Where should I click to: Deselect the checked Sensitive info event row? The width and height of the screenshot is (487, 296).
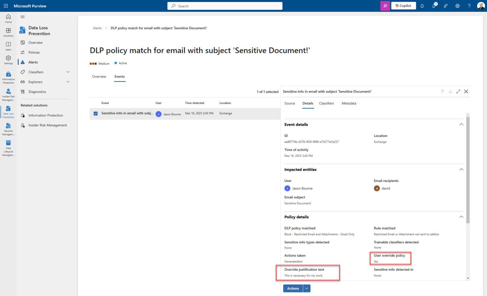click(95, 113)
